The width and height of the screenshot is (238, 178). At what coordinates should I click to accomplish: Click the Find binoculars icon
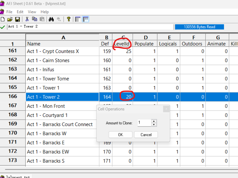[x=51, y=19]
